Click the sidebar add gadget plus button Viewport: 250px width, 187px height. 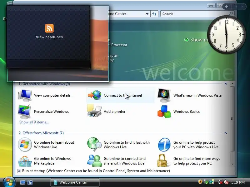tap(226, 7)
